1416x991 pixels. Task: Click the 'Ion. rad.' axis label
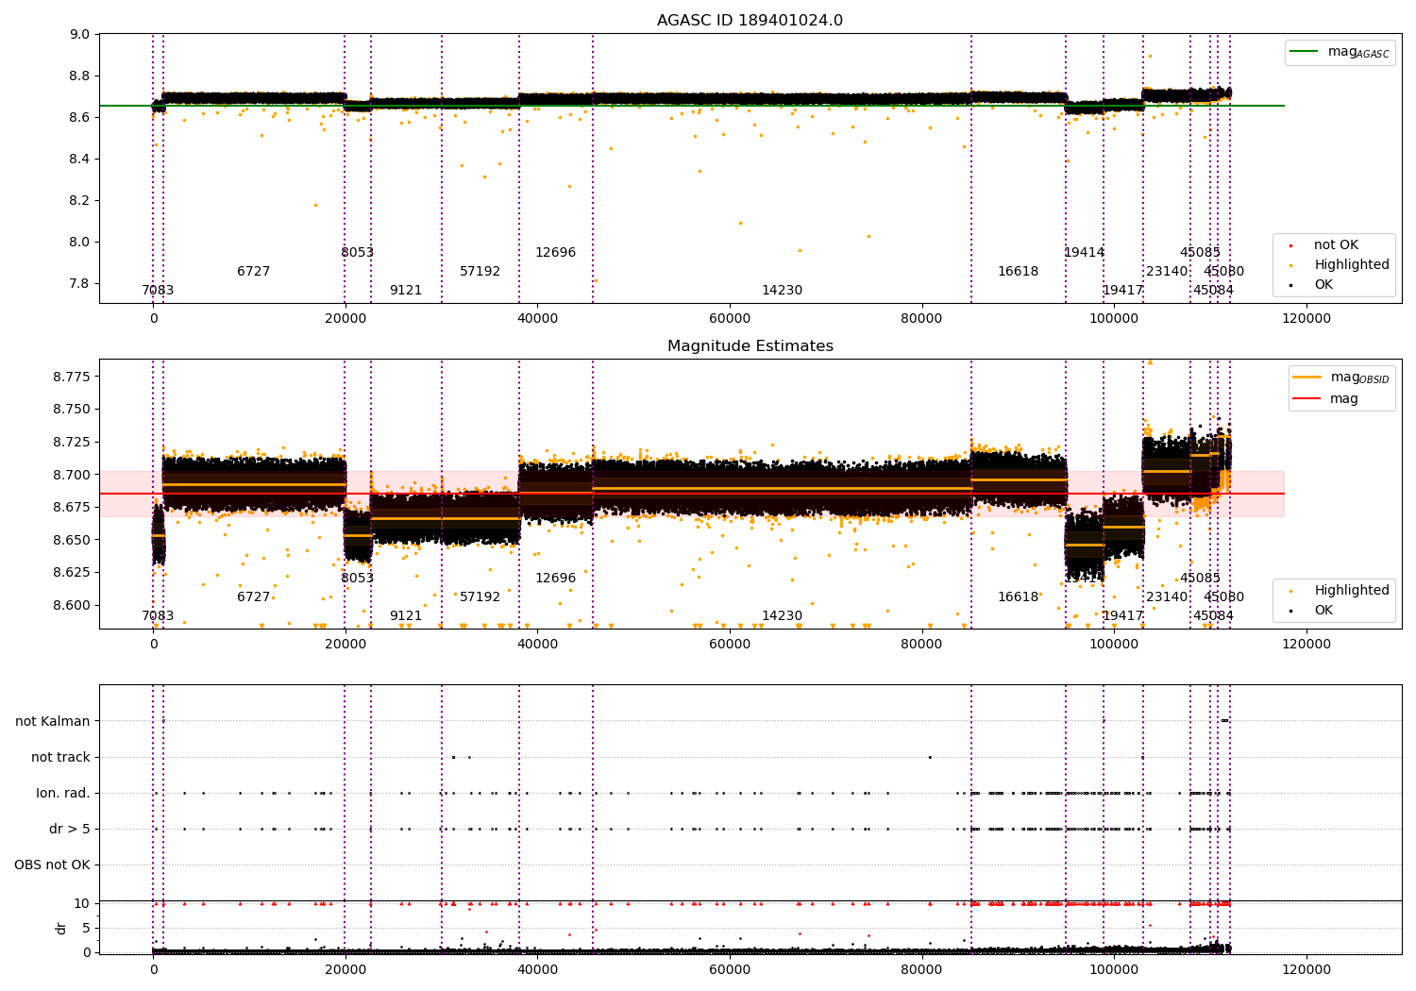pos(63,793)
